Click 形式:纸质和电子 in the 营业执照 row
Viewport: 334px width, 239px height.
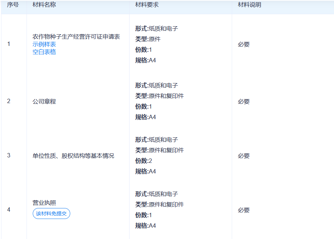[156, 194]
